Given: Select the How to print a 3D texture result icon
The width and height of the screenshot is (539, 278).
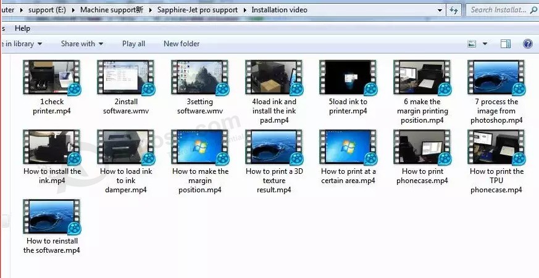Looking at the screenshot, I should 274,147.
